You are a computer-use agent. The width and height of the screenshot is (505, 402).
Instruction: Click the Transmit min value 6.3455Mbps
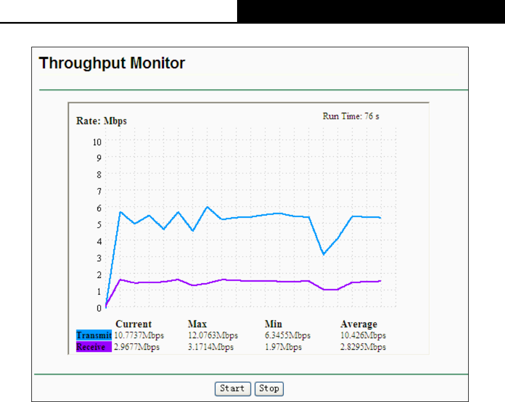point(288,335)
